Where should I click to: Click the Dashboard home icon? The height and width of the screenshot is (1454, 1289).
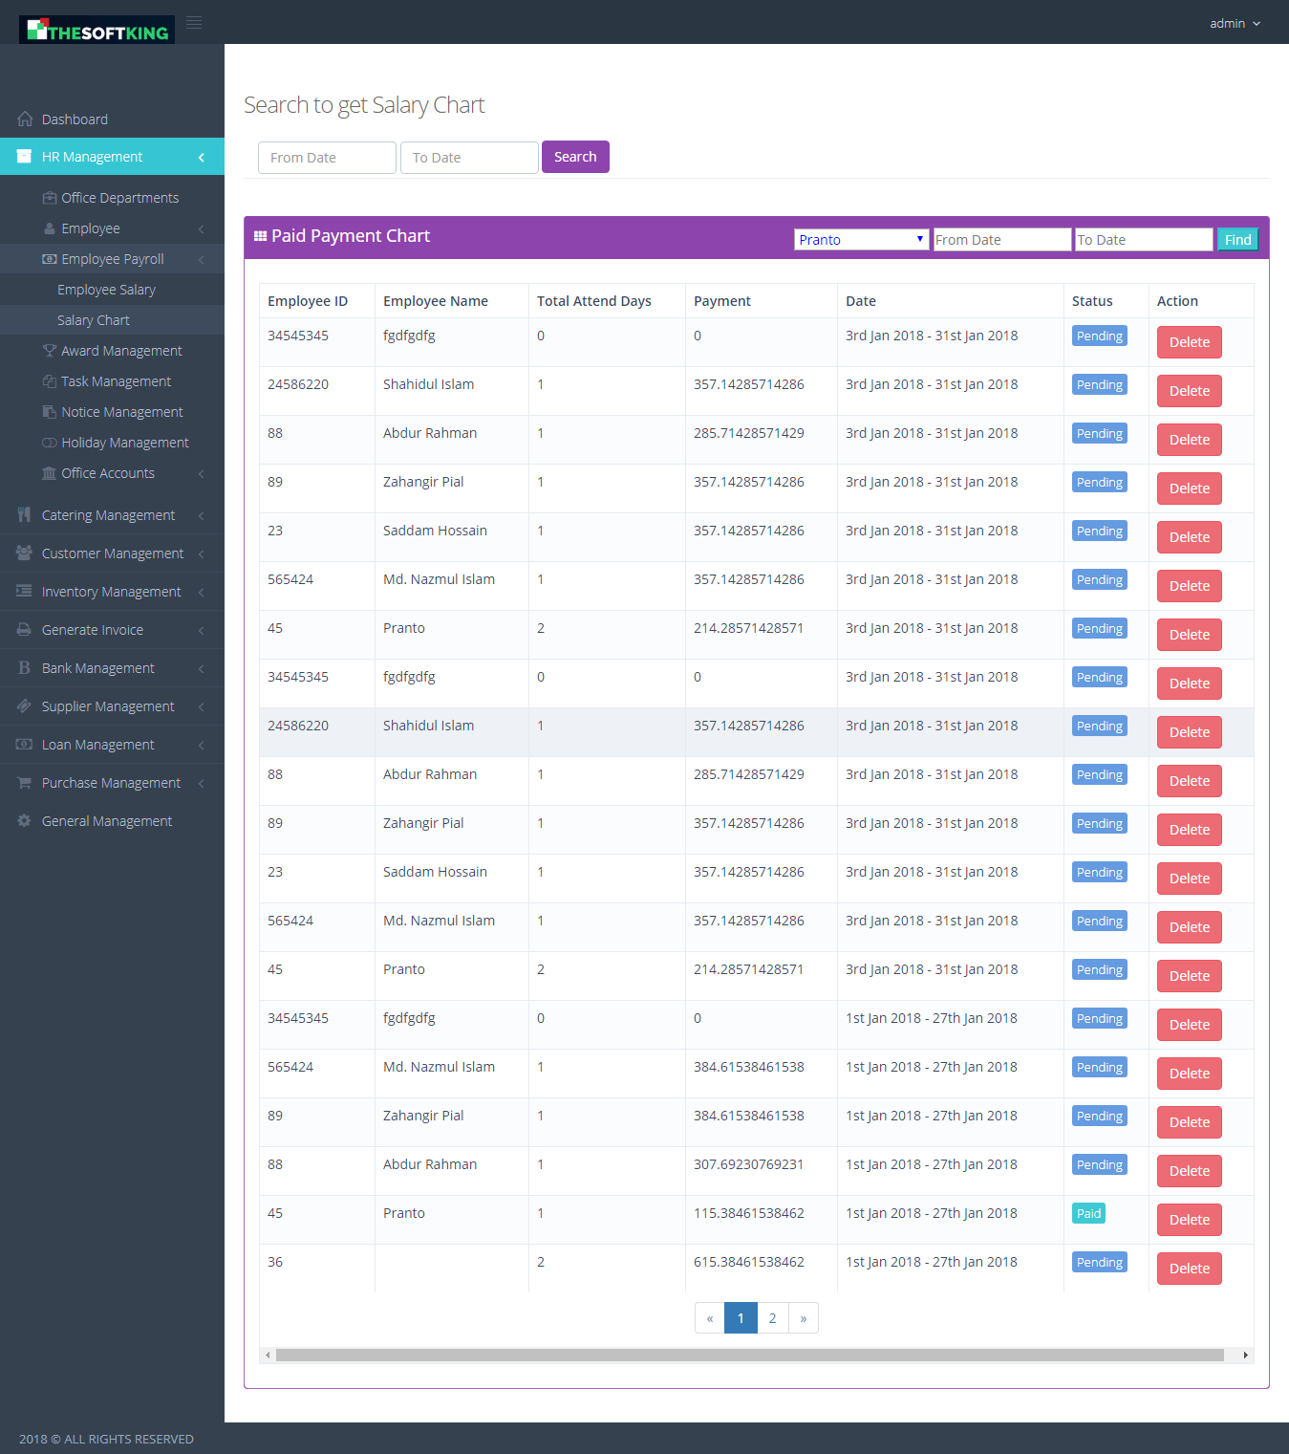pos(24,119)
